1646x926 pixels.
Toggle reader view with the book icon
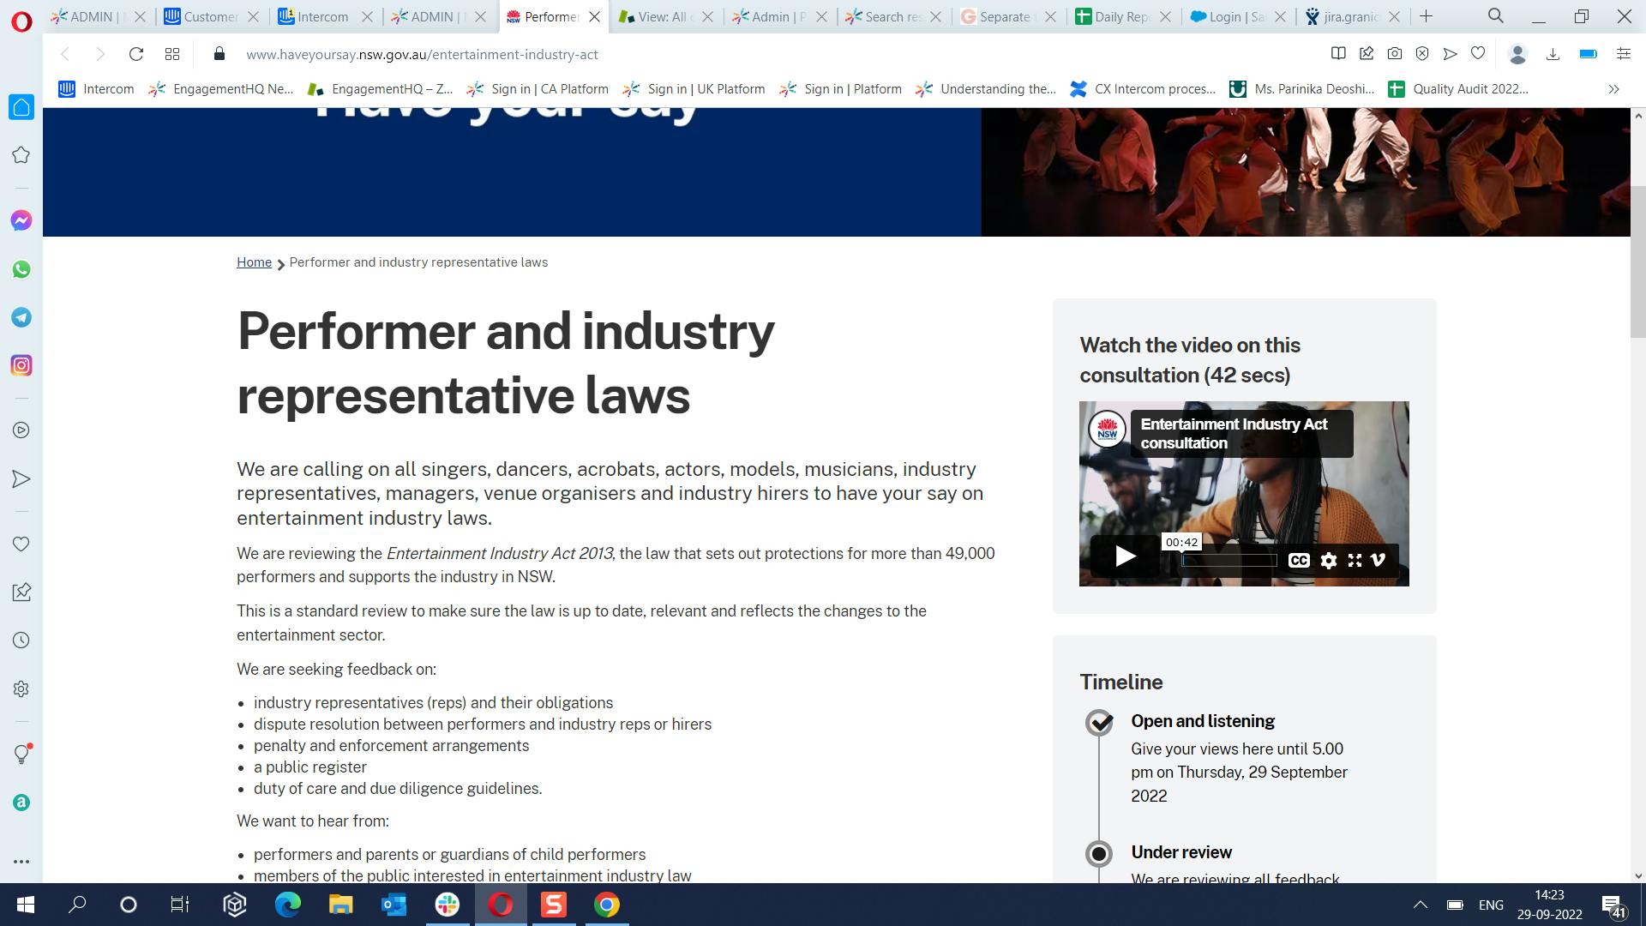(x=1338, y=53)
